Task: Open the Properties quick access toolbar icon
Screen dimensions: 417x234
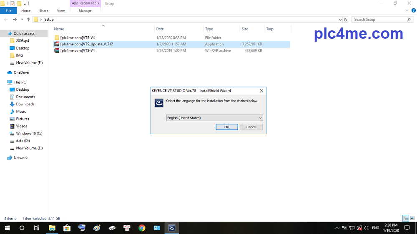Action: 13,3
